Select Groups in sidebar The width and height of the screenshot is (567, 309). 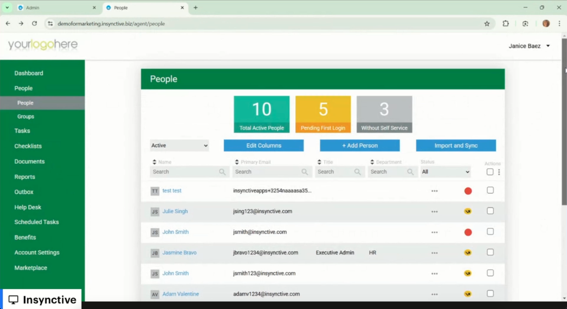[26, 117]
